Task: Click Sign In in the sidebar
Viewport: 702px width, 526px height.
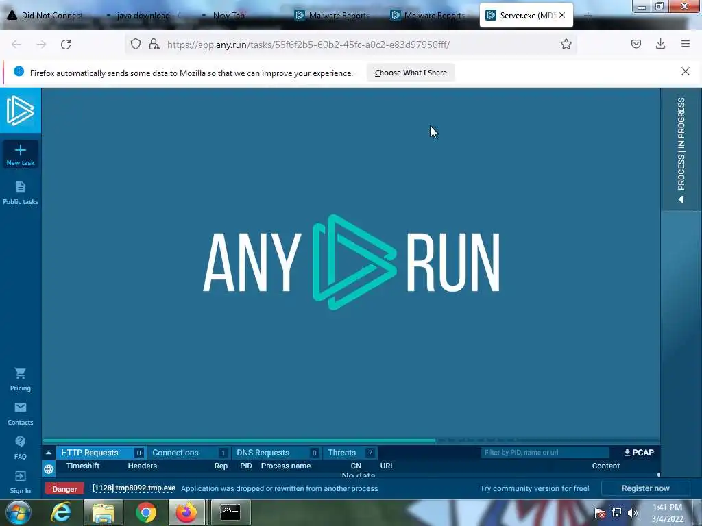Action: click(x=20, y=482)
